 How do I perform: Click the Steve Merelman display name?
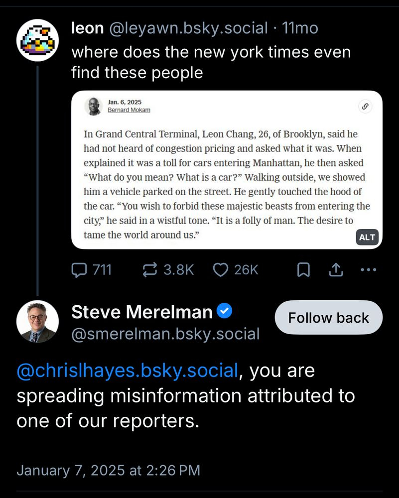[142, 312]
